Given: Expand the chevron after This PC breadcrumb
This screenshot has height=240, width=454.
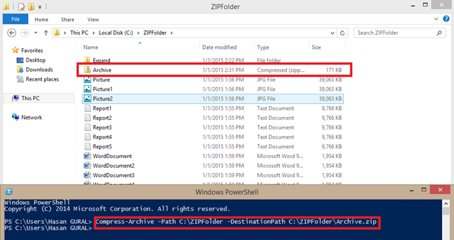Looking at the screenshot, I should point(94,33).
